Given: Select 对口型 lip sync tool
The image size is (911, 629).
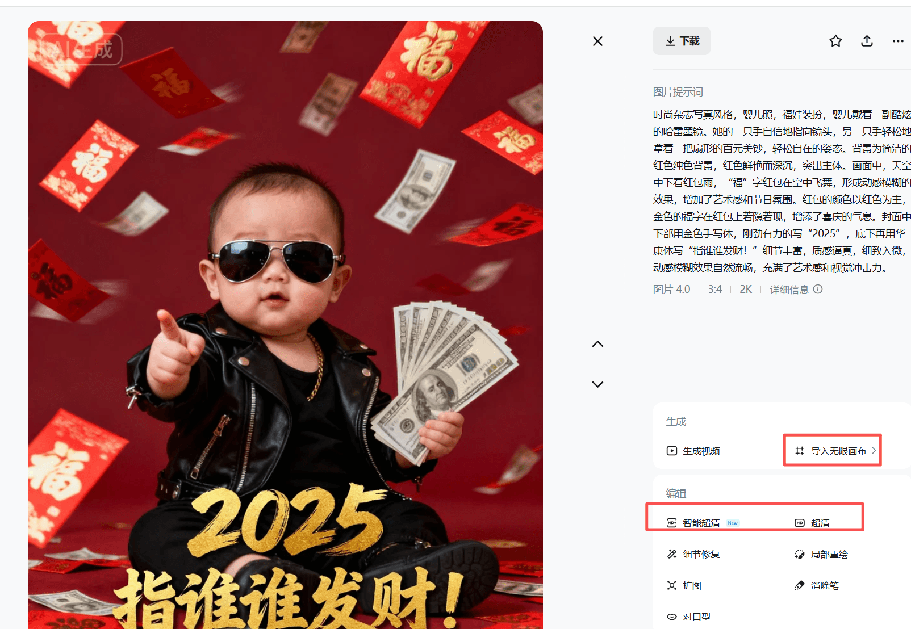Looking at the screenshot, I should click(x=689, y=617).
